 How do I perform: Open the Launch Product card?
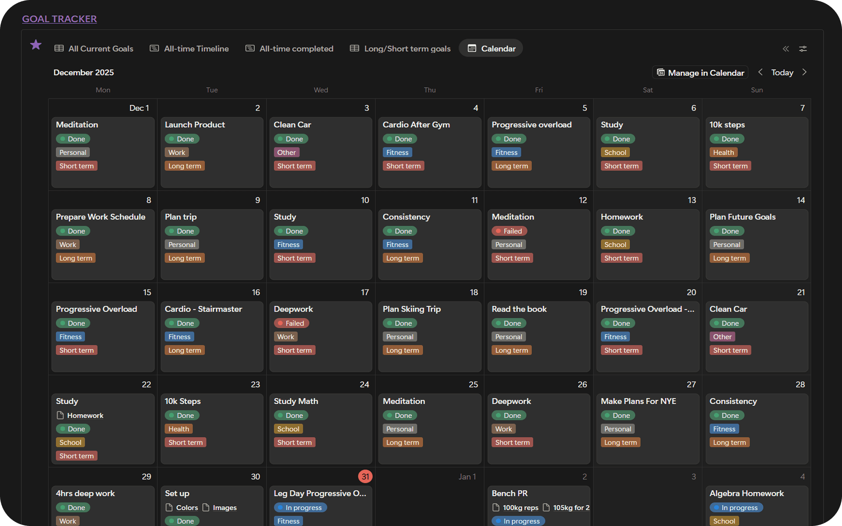195,125
